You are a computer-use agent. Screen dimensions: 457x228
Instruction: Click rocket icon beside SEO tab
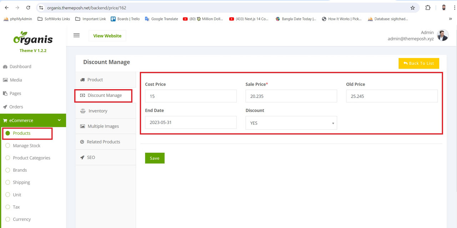82,157
